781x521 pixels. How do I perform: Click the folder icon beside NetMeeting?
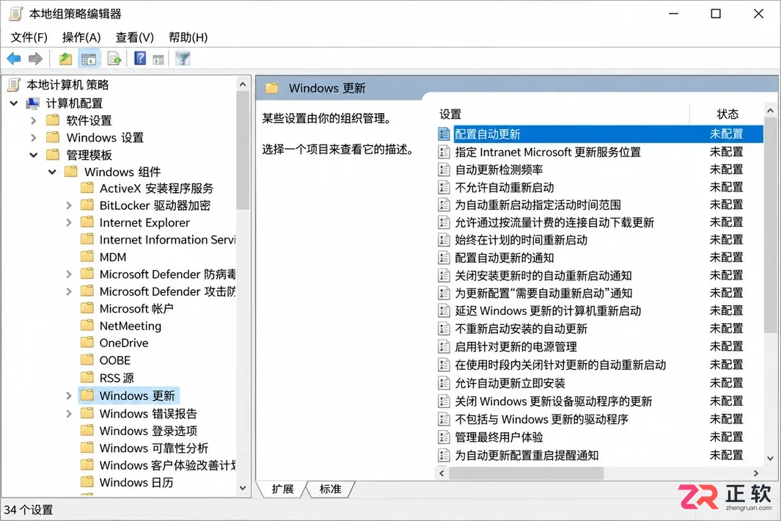[x=87, y=326]
